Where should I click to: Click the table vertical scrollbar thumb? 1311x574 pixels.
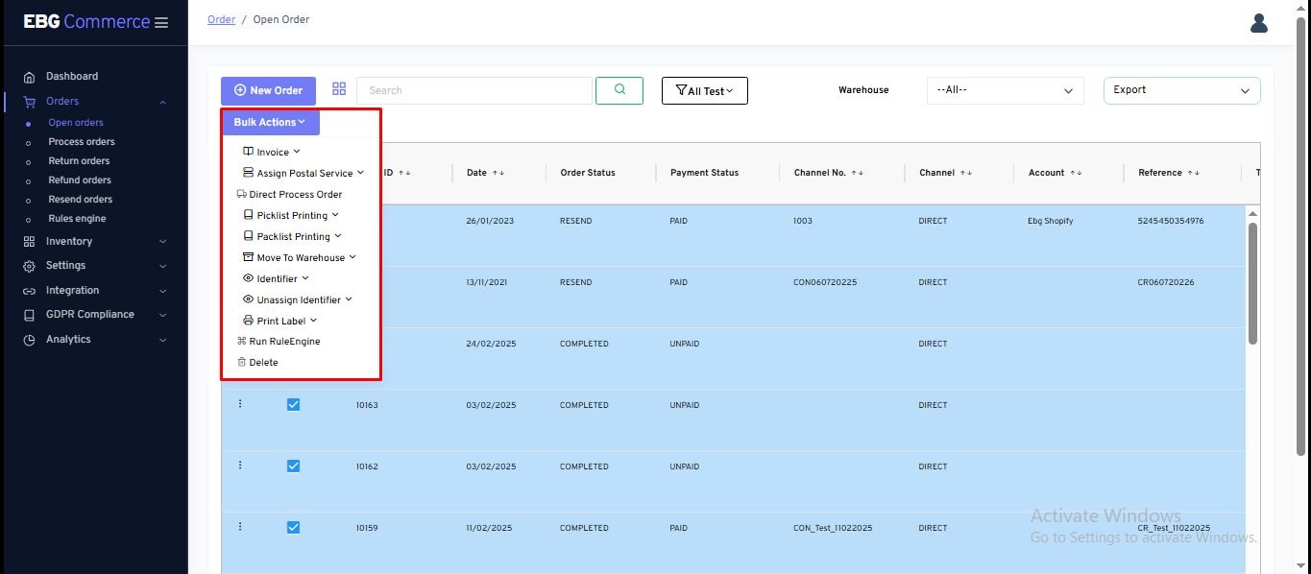pos(1252,283)
